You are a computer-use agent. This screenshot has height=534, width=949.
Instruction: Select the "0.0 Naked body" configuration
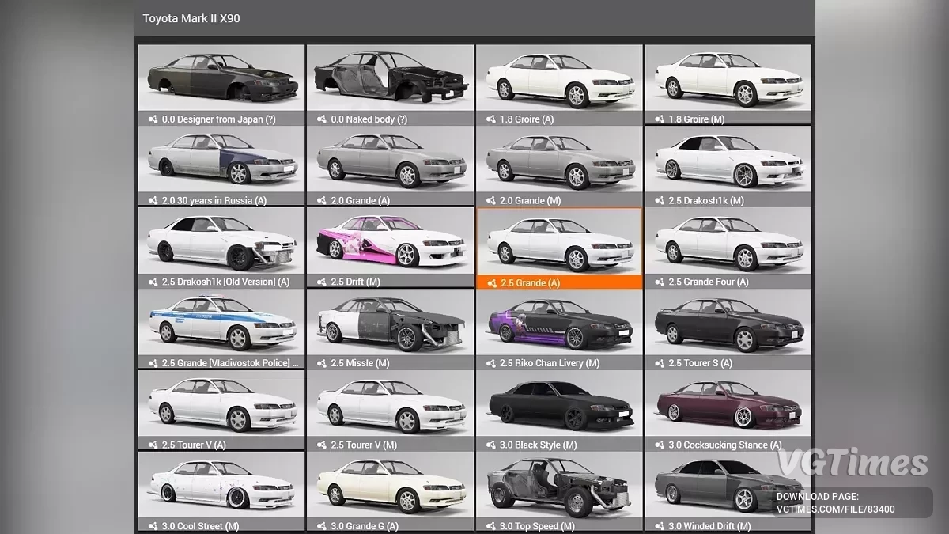(390, 79)
